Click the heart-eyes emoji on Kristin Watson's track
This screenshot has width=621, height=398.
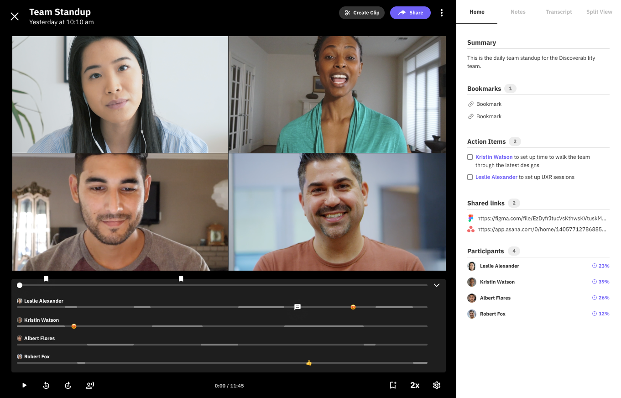click(x=74, y=326)
